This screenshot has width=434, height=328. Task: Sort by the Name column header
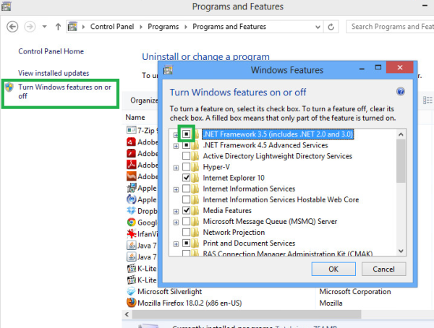click(x=135, y=117)
